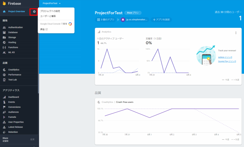Select the Funnels icon
This screenshot has height=147, width=244.
coord(4,117)
